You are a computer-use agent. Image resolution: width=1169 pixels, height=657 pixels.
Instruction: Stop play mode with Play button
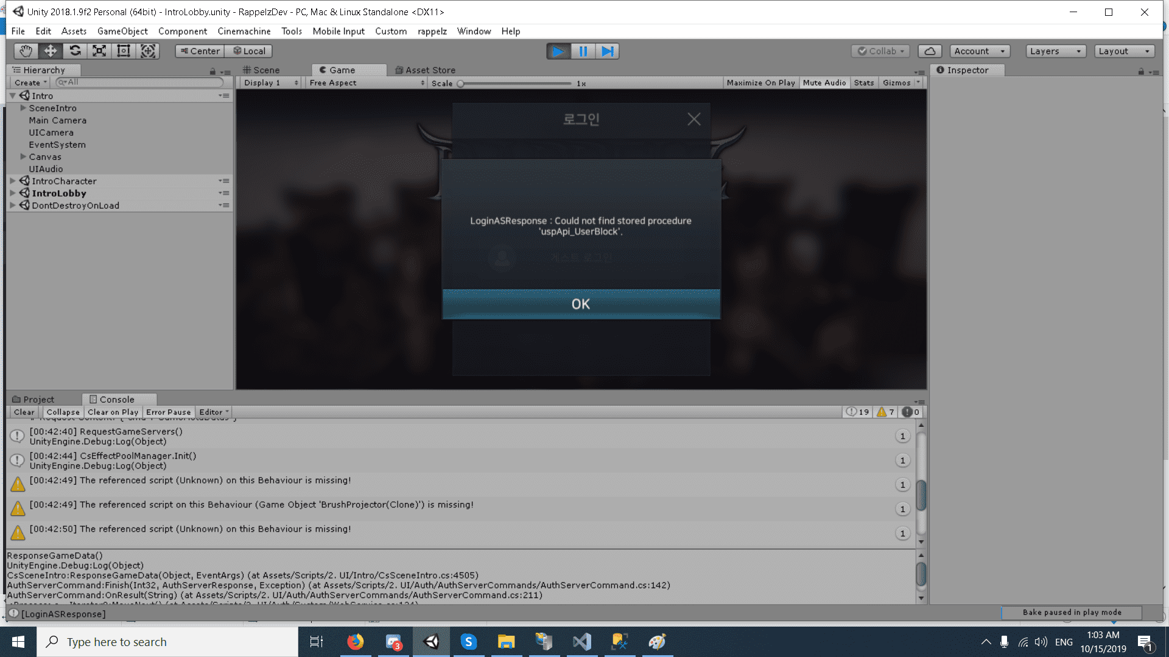(x=558, y=51)
